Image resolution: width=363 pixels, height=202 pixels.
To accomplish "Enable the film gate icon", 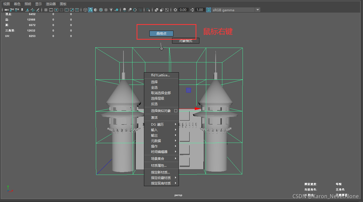I will 51,10.
